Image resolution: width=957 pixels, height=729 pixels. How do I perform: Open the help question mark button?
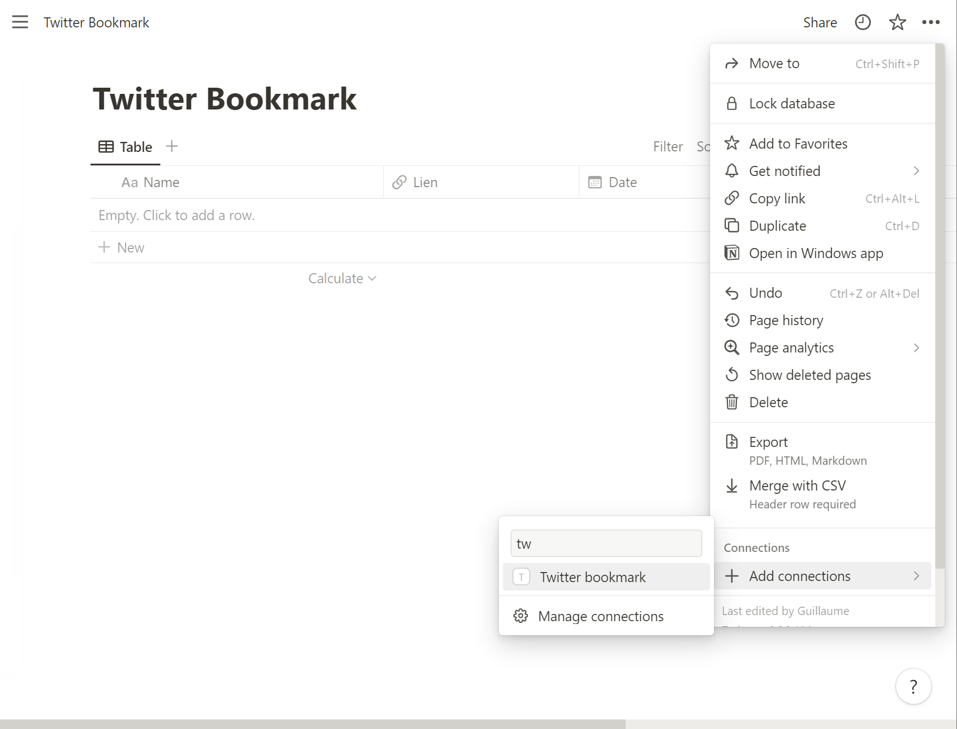point(913,686)
